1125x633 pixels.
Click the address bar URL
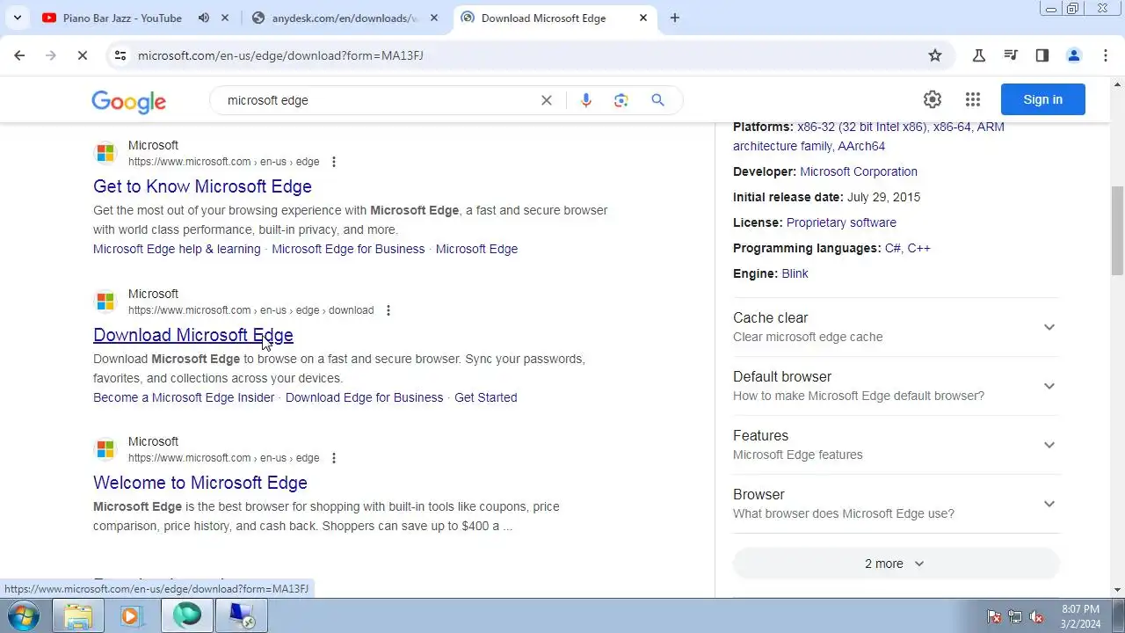click(x=280, y=55)
